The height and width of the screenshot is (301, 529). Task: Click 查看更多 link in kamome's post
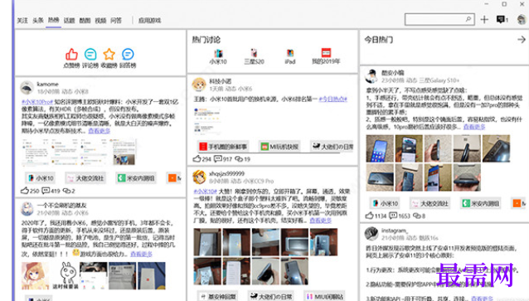click(99, 131)
